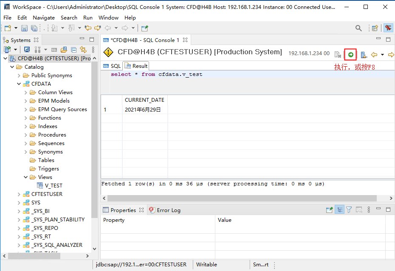Pin the Properties view to current selection
This screenshot has height=271, width=395.
point(330,210)
